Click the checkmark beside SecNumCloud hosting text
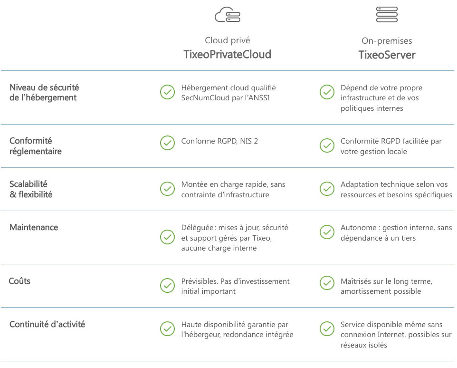The height and width of the screenshot is (368, 457). pyautogui.click(x=167, y=92)
